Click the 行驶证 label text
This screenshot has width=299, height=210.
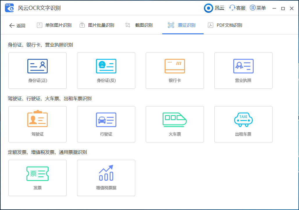[106, 134]
